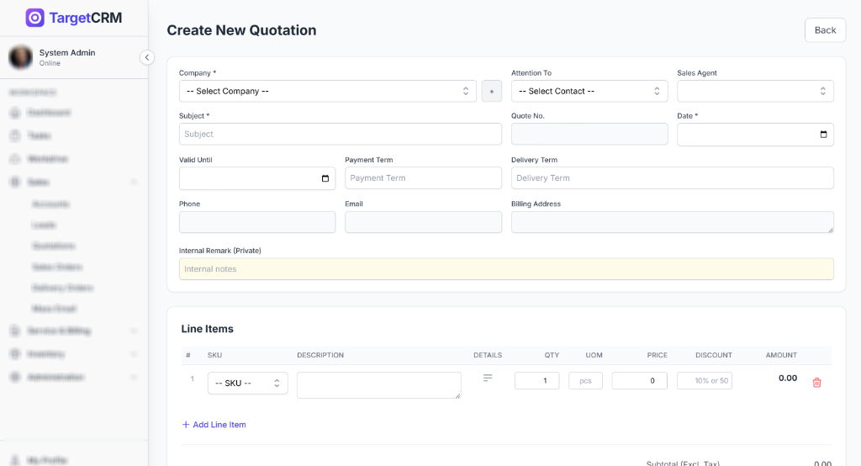Delete line item with red trash icon

tap(816, 382)
